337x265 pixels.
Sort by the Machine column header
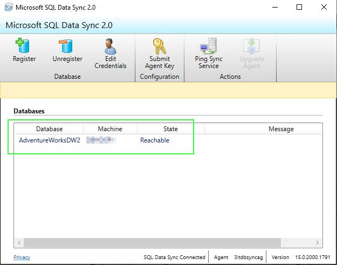[110, 129]
